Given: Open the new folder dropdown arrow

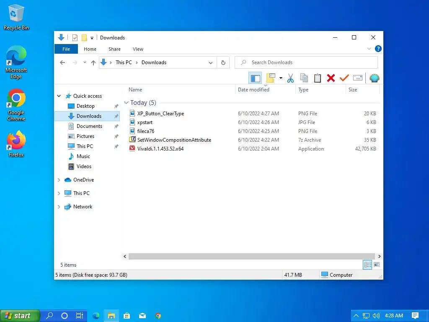Looking at the screenshot, I should click(x=281, y=78).
